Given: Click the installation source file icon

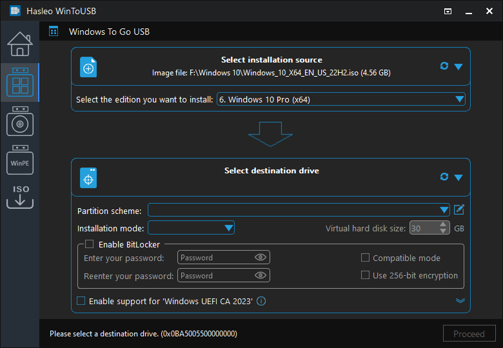Looking at the screenshot, I should [x=88, y=67].
